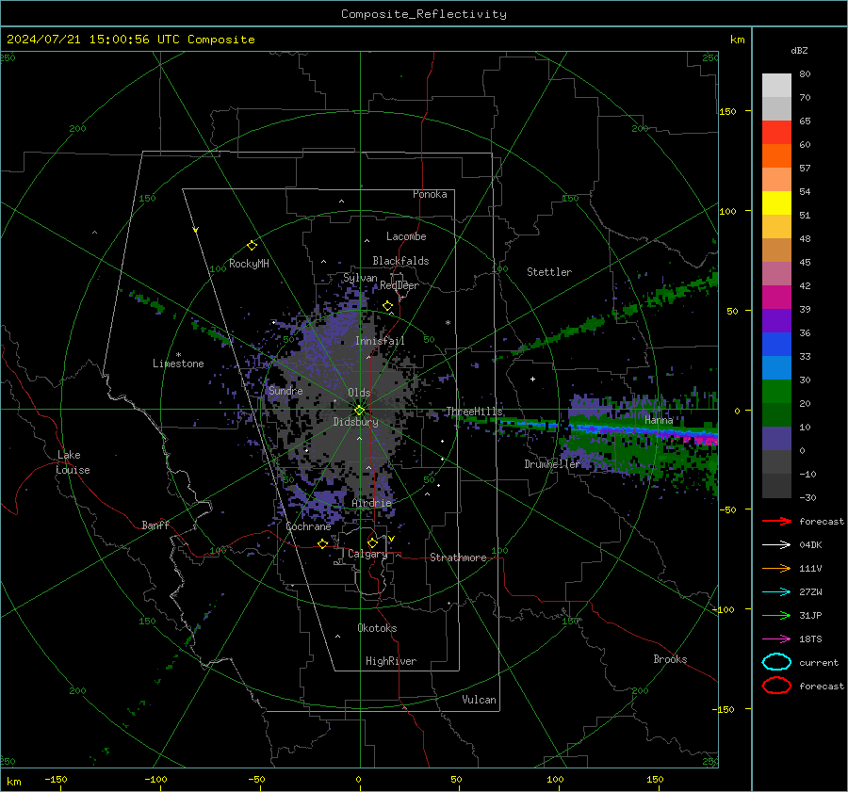Viewport: 848px width, 792px height.
Task: Pick the bright orange swatch below red
Action: click(x=776, y=155)
